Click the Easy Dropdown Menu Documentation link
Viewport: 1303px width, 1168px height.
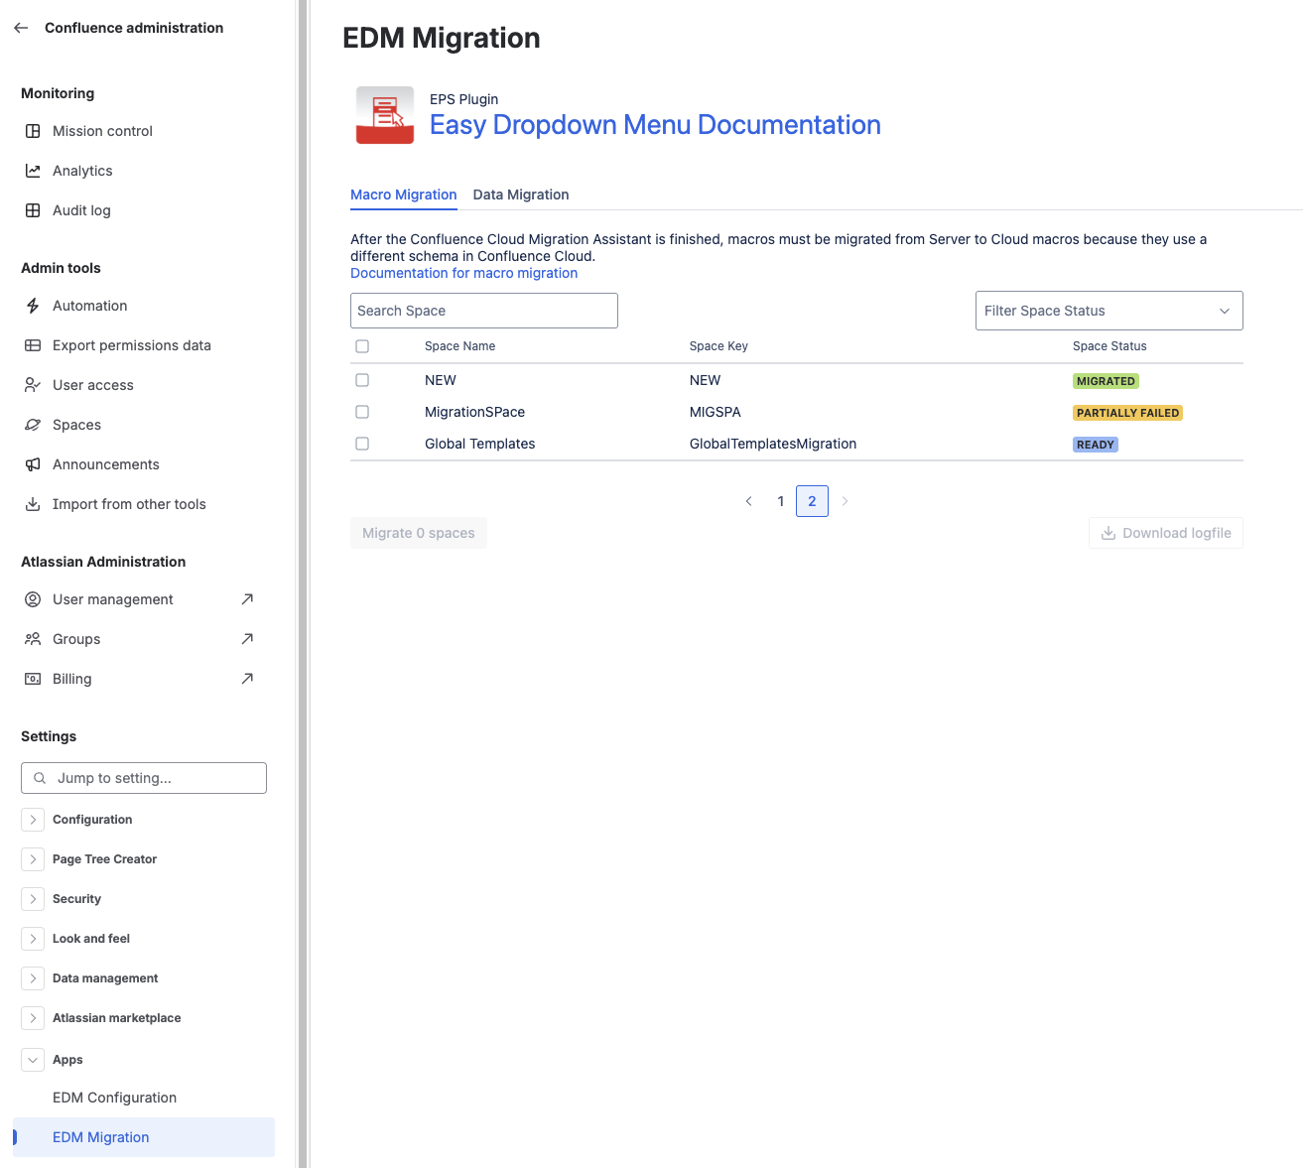655,125
